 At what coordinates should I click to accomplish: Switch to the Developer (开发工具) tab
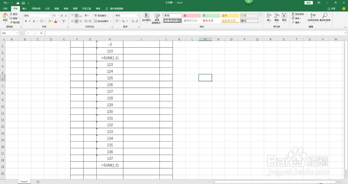87,9
